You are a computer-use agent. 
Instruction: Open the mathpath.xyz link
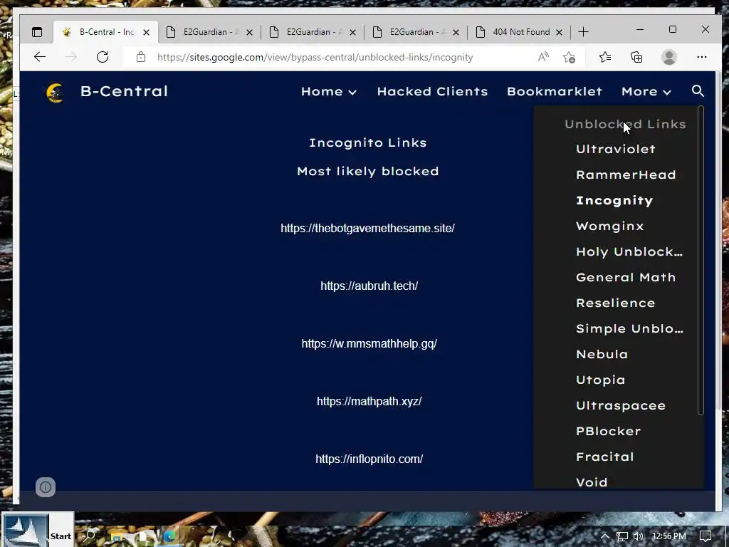click(369, 402)
